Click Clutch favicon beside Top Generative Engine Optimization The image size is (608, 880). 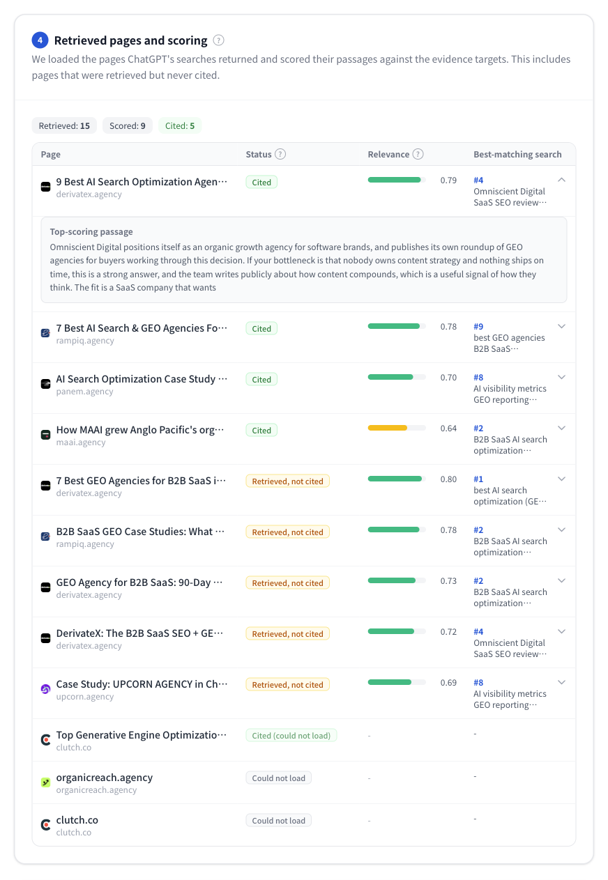pos(45,740)
